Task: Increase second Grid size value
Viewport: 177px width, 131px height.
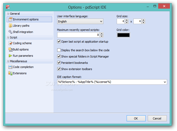Action: pos(143,20)
